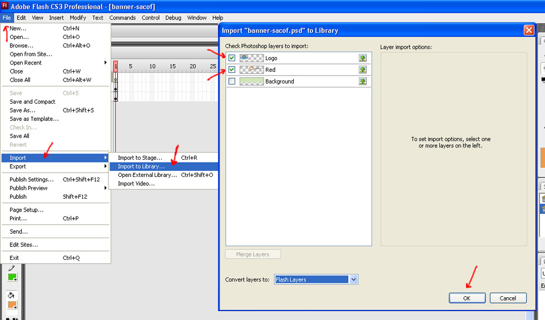Open the Insert menu

pyautogui.click(x=56, y=18)
